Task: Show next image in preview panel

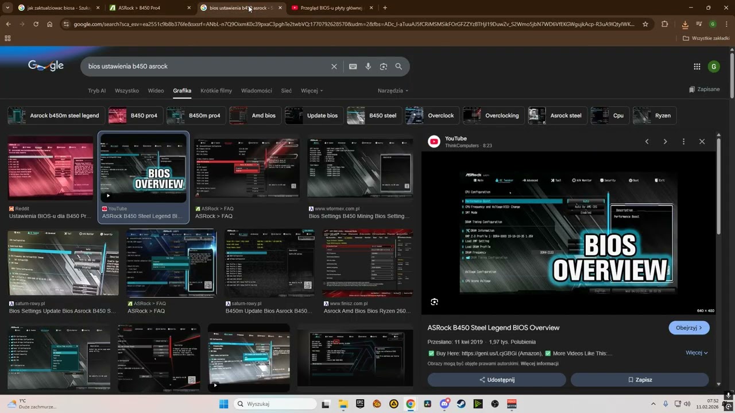Action: (x=665, y=142)
